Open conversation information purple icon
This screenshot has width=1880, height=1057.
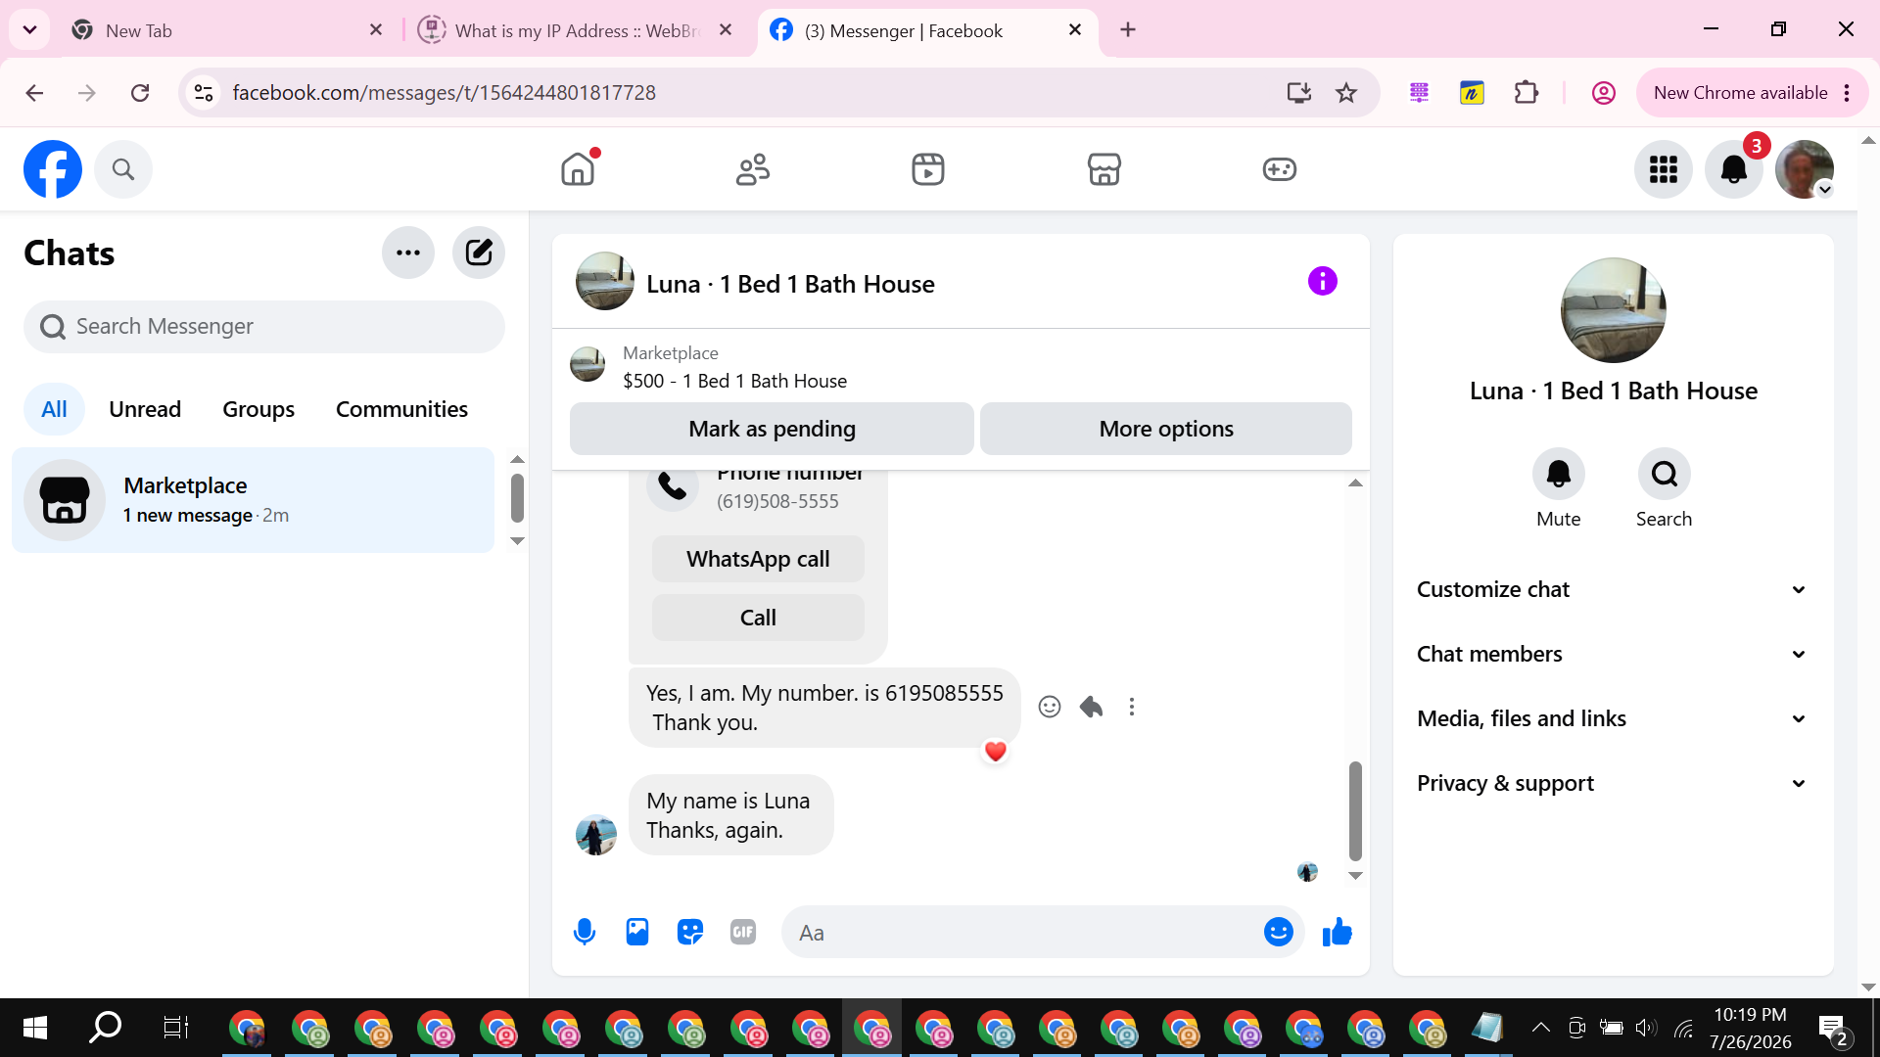click(1323, 281)
